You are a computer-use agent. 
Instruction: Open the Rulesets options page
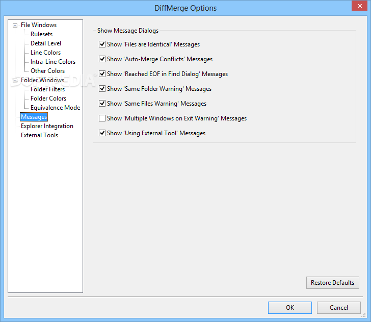[41, 34]
